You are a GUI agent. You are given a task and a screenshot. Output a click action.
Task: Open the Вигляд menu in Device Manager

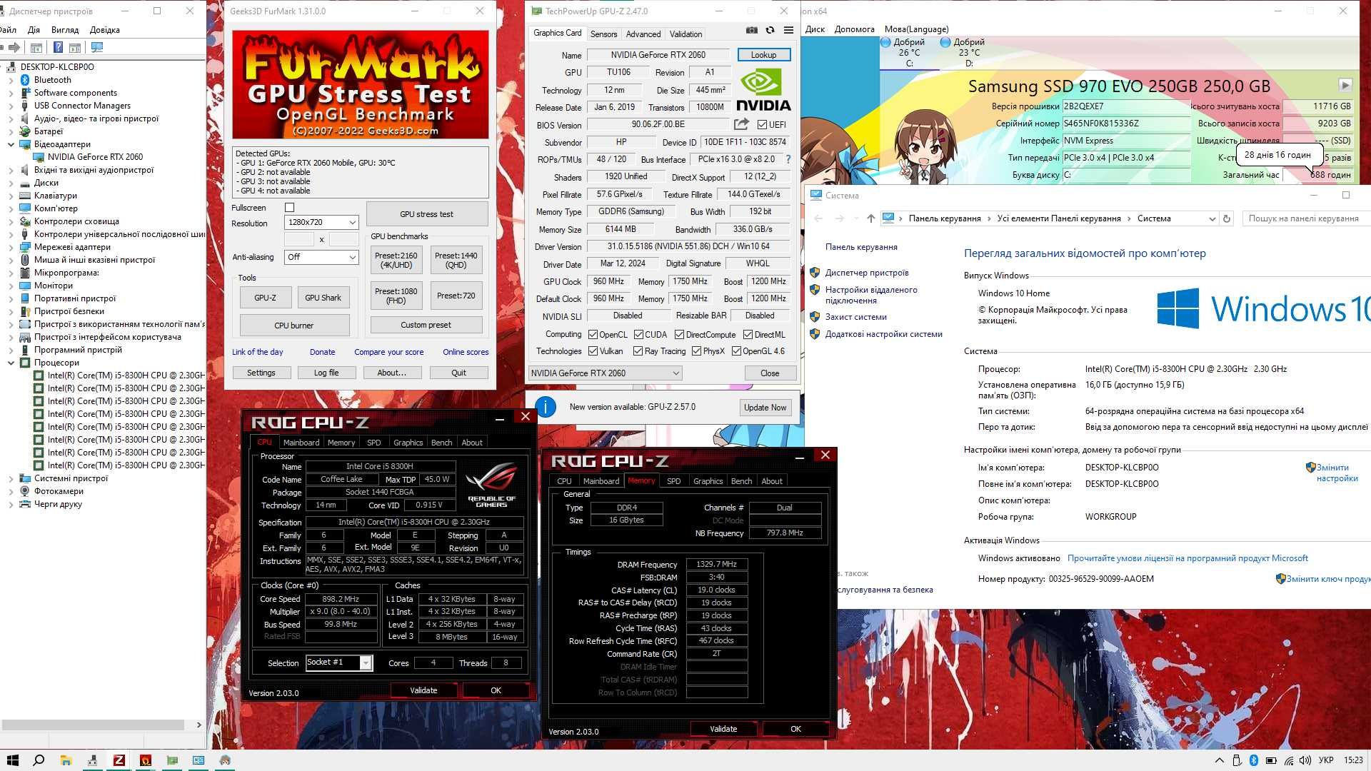65,30
